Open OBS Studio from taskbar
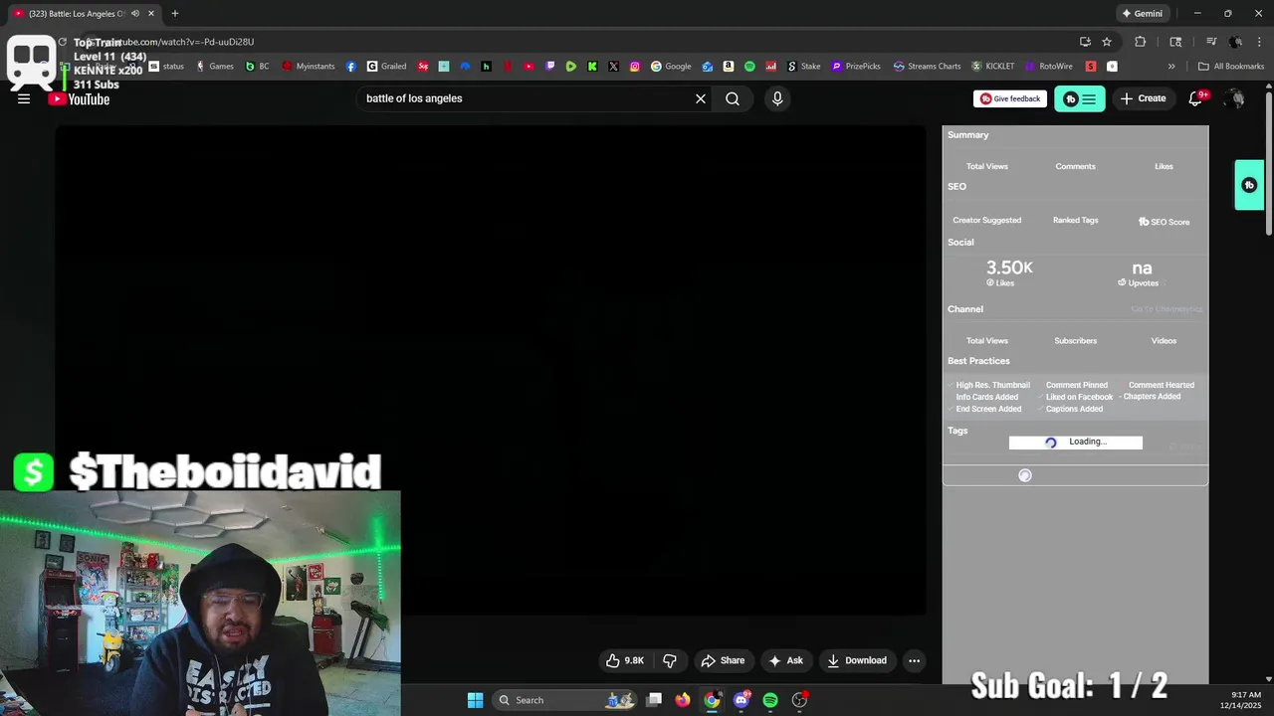Image resolution: width=1274 pixels, height=716 pixels. coord(799,700)
